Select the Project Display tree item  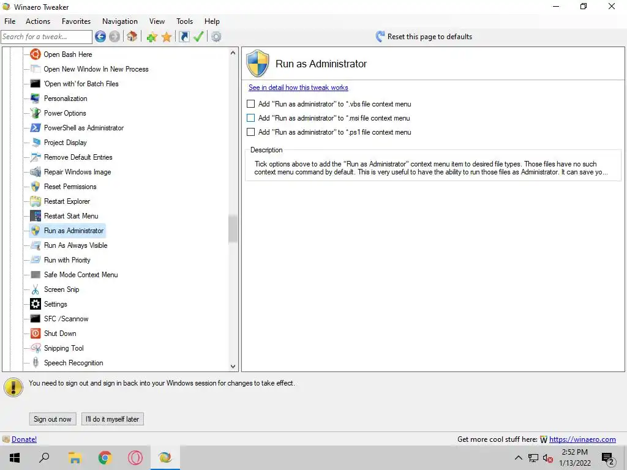(x=65, y=142)
